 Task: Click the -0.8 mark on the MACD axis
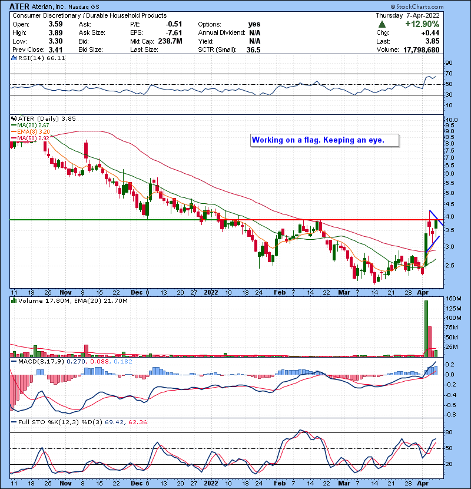point(451,415)
